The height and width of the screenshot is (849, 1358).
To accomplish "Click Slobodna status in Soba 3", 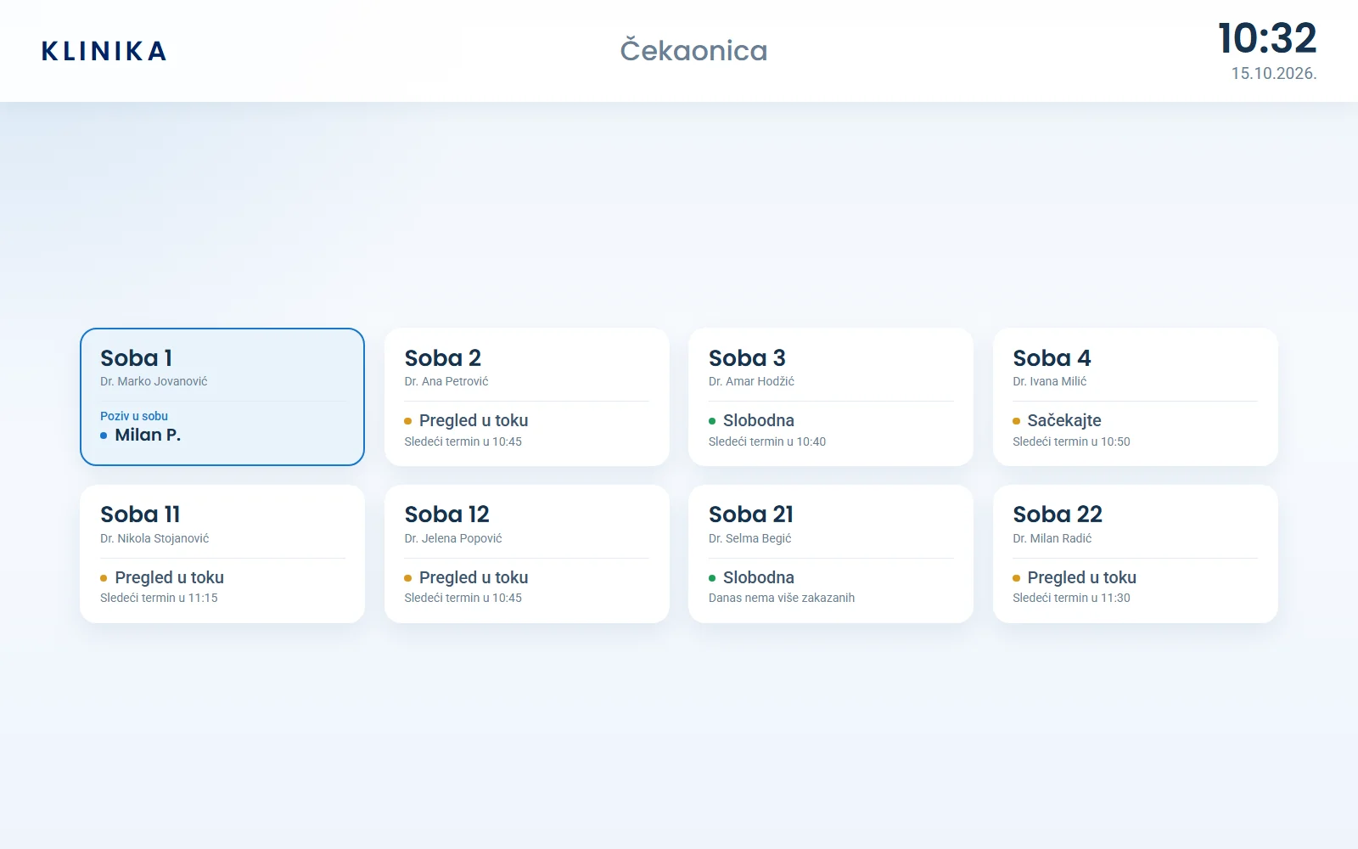I will [x=759, y=420].
